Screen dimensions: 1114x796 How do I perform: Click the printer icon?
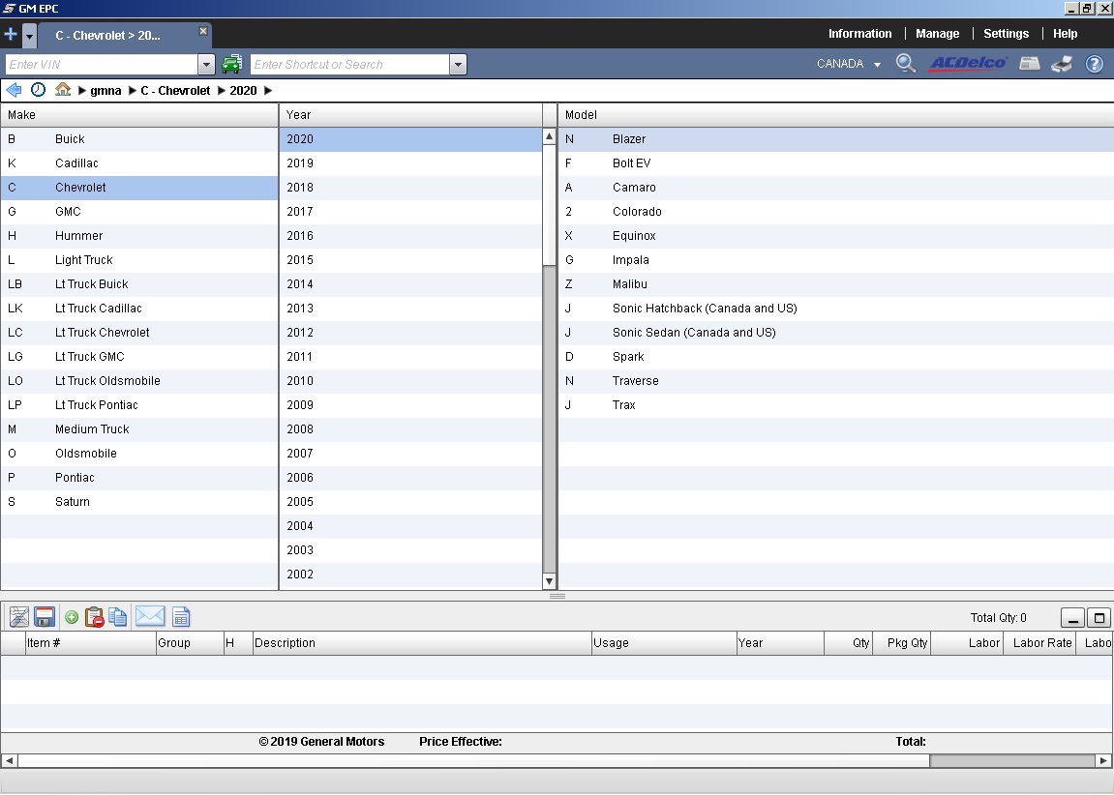coord(1062,64)
